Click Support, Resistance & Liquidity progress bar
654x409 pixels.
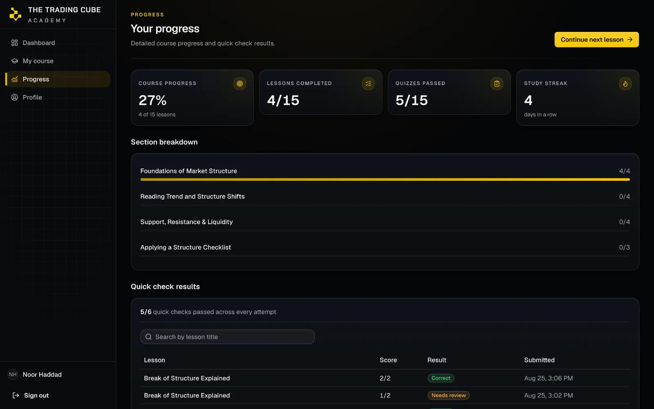(385, 231)
